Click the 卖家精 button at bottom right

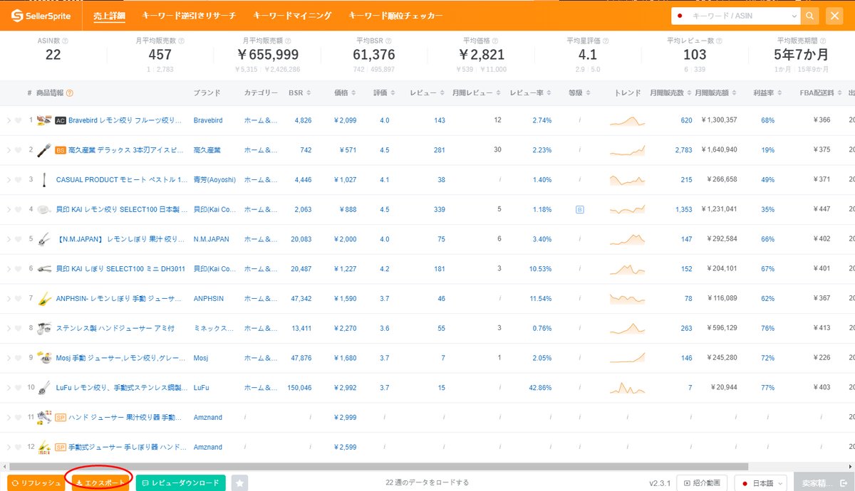tap(824, 483)
